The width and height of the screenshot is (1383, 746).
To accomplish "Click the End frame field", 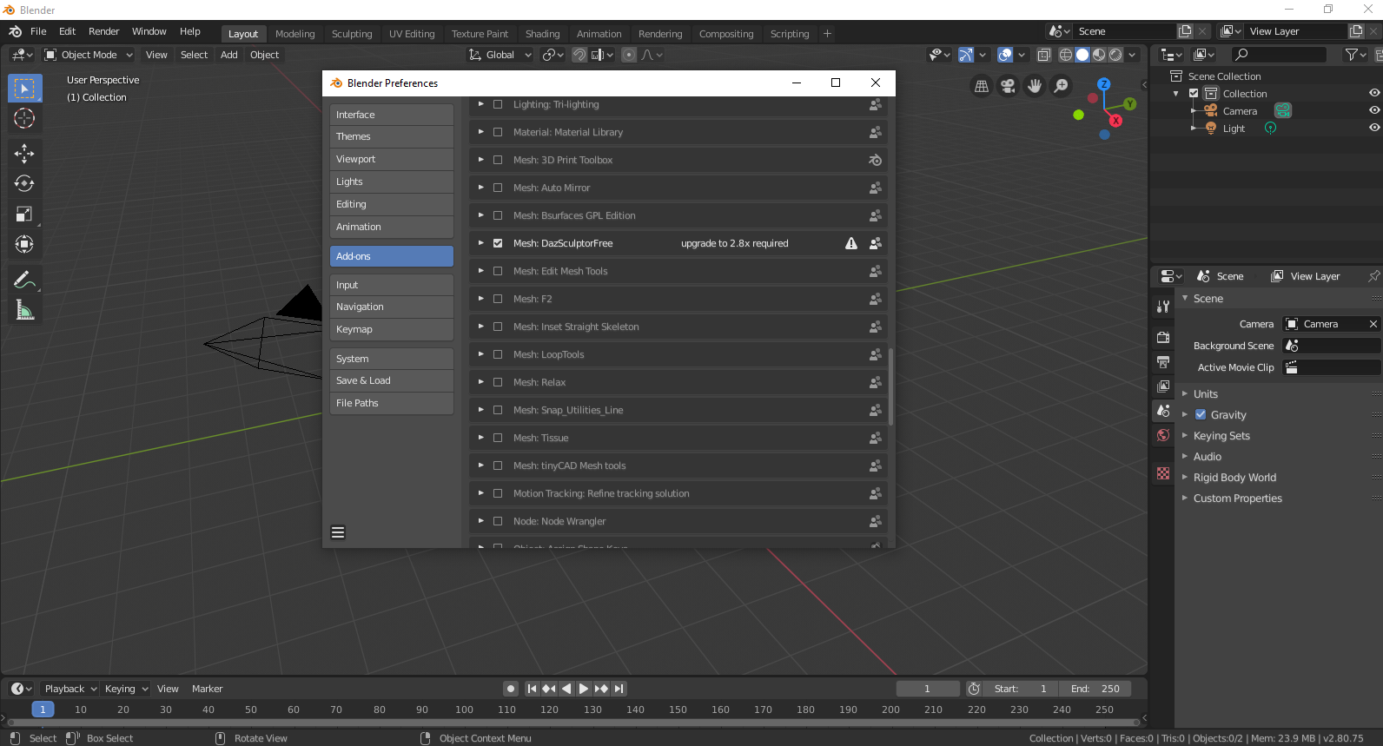I will (x=1095, y=689).
